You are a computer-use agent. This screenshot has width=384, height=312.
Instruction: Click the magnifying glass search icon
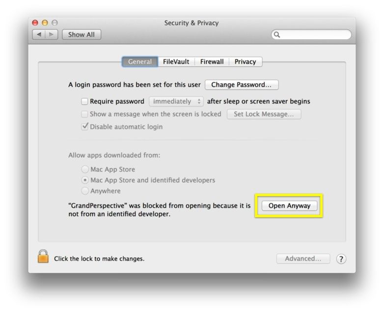tap(277, 34)
